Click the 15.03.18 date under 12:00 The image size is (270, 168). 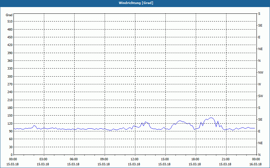pos(134,164)
